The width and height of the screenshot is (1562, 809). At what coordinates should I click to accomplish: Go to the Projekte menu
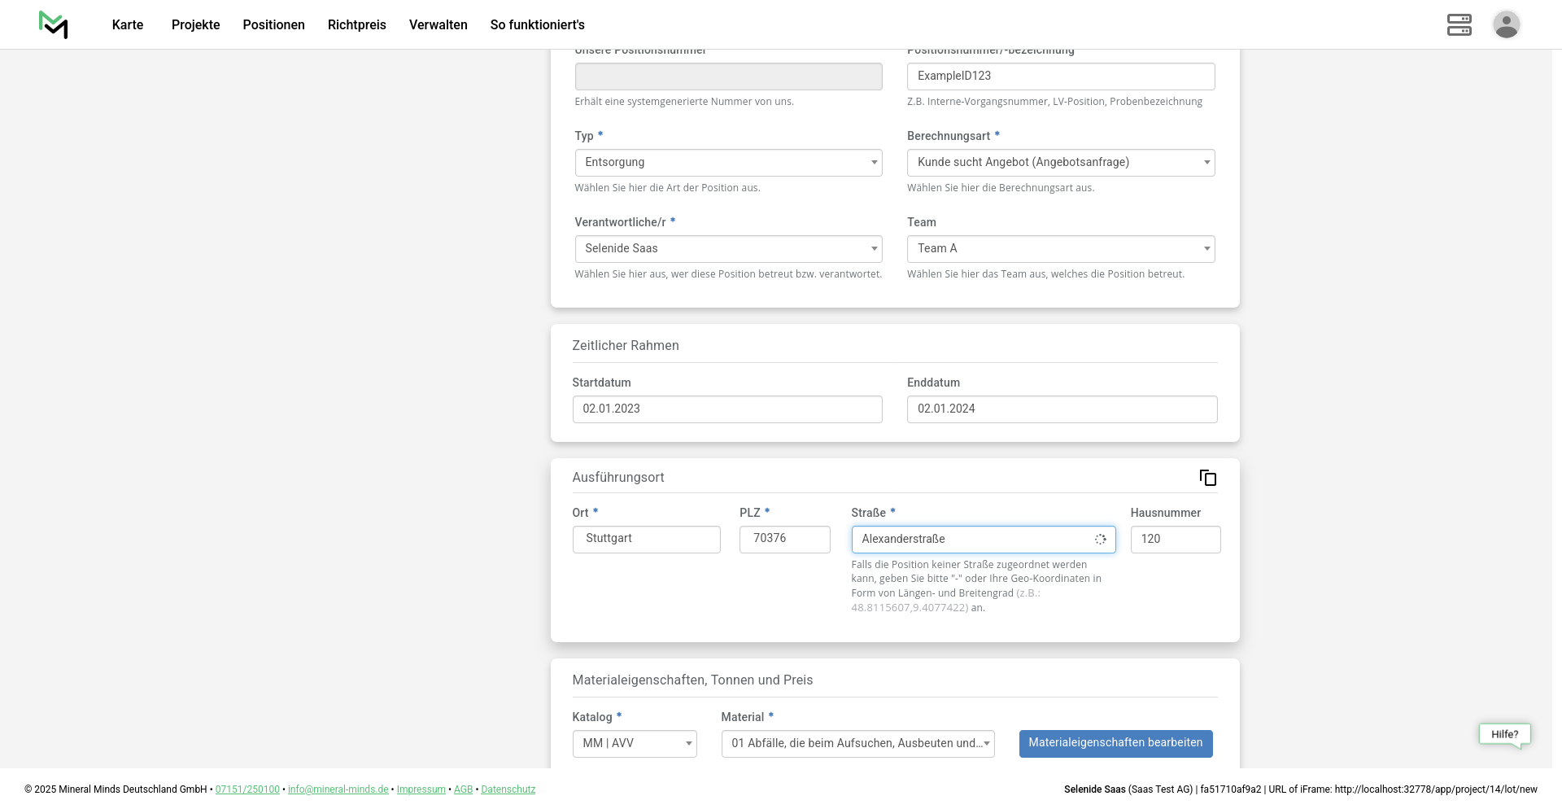[x=195, y=24]
